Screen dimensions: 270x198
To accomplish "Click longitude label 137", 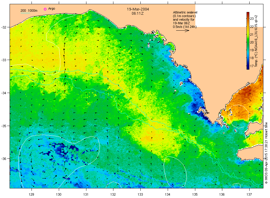I will [249, 194].
